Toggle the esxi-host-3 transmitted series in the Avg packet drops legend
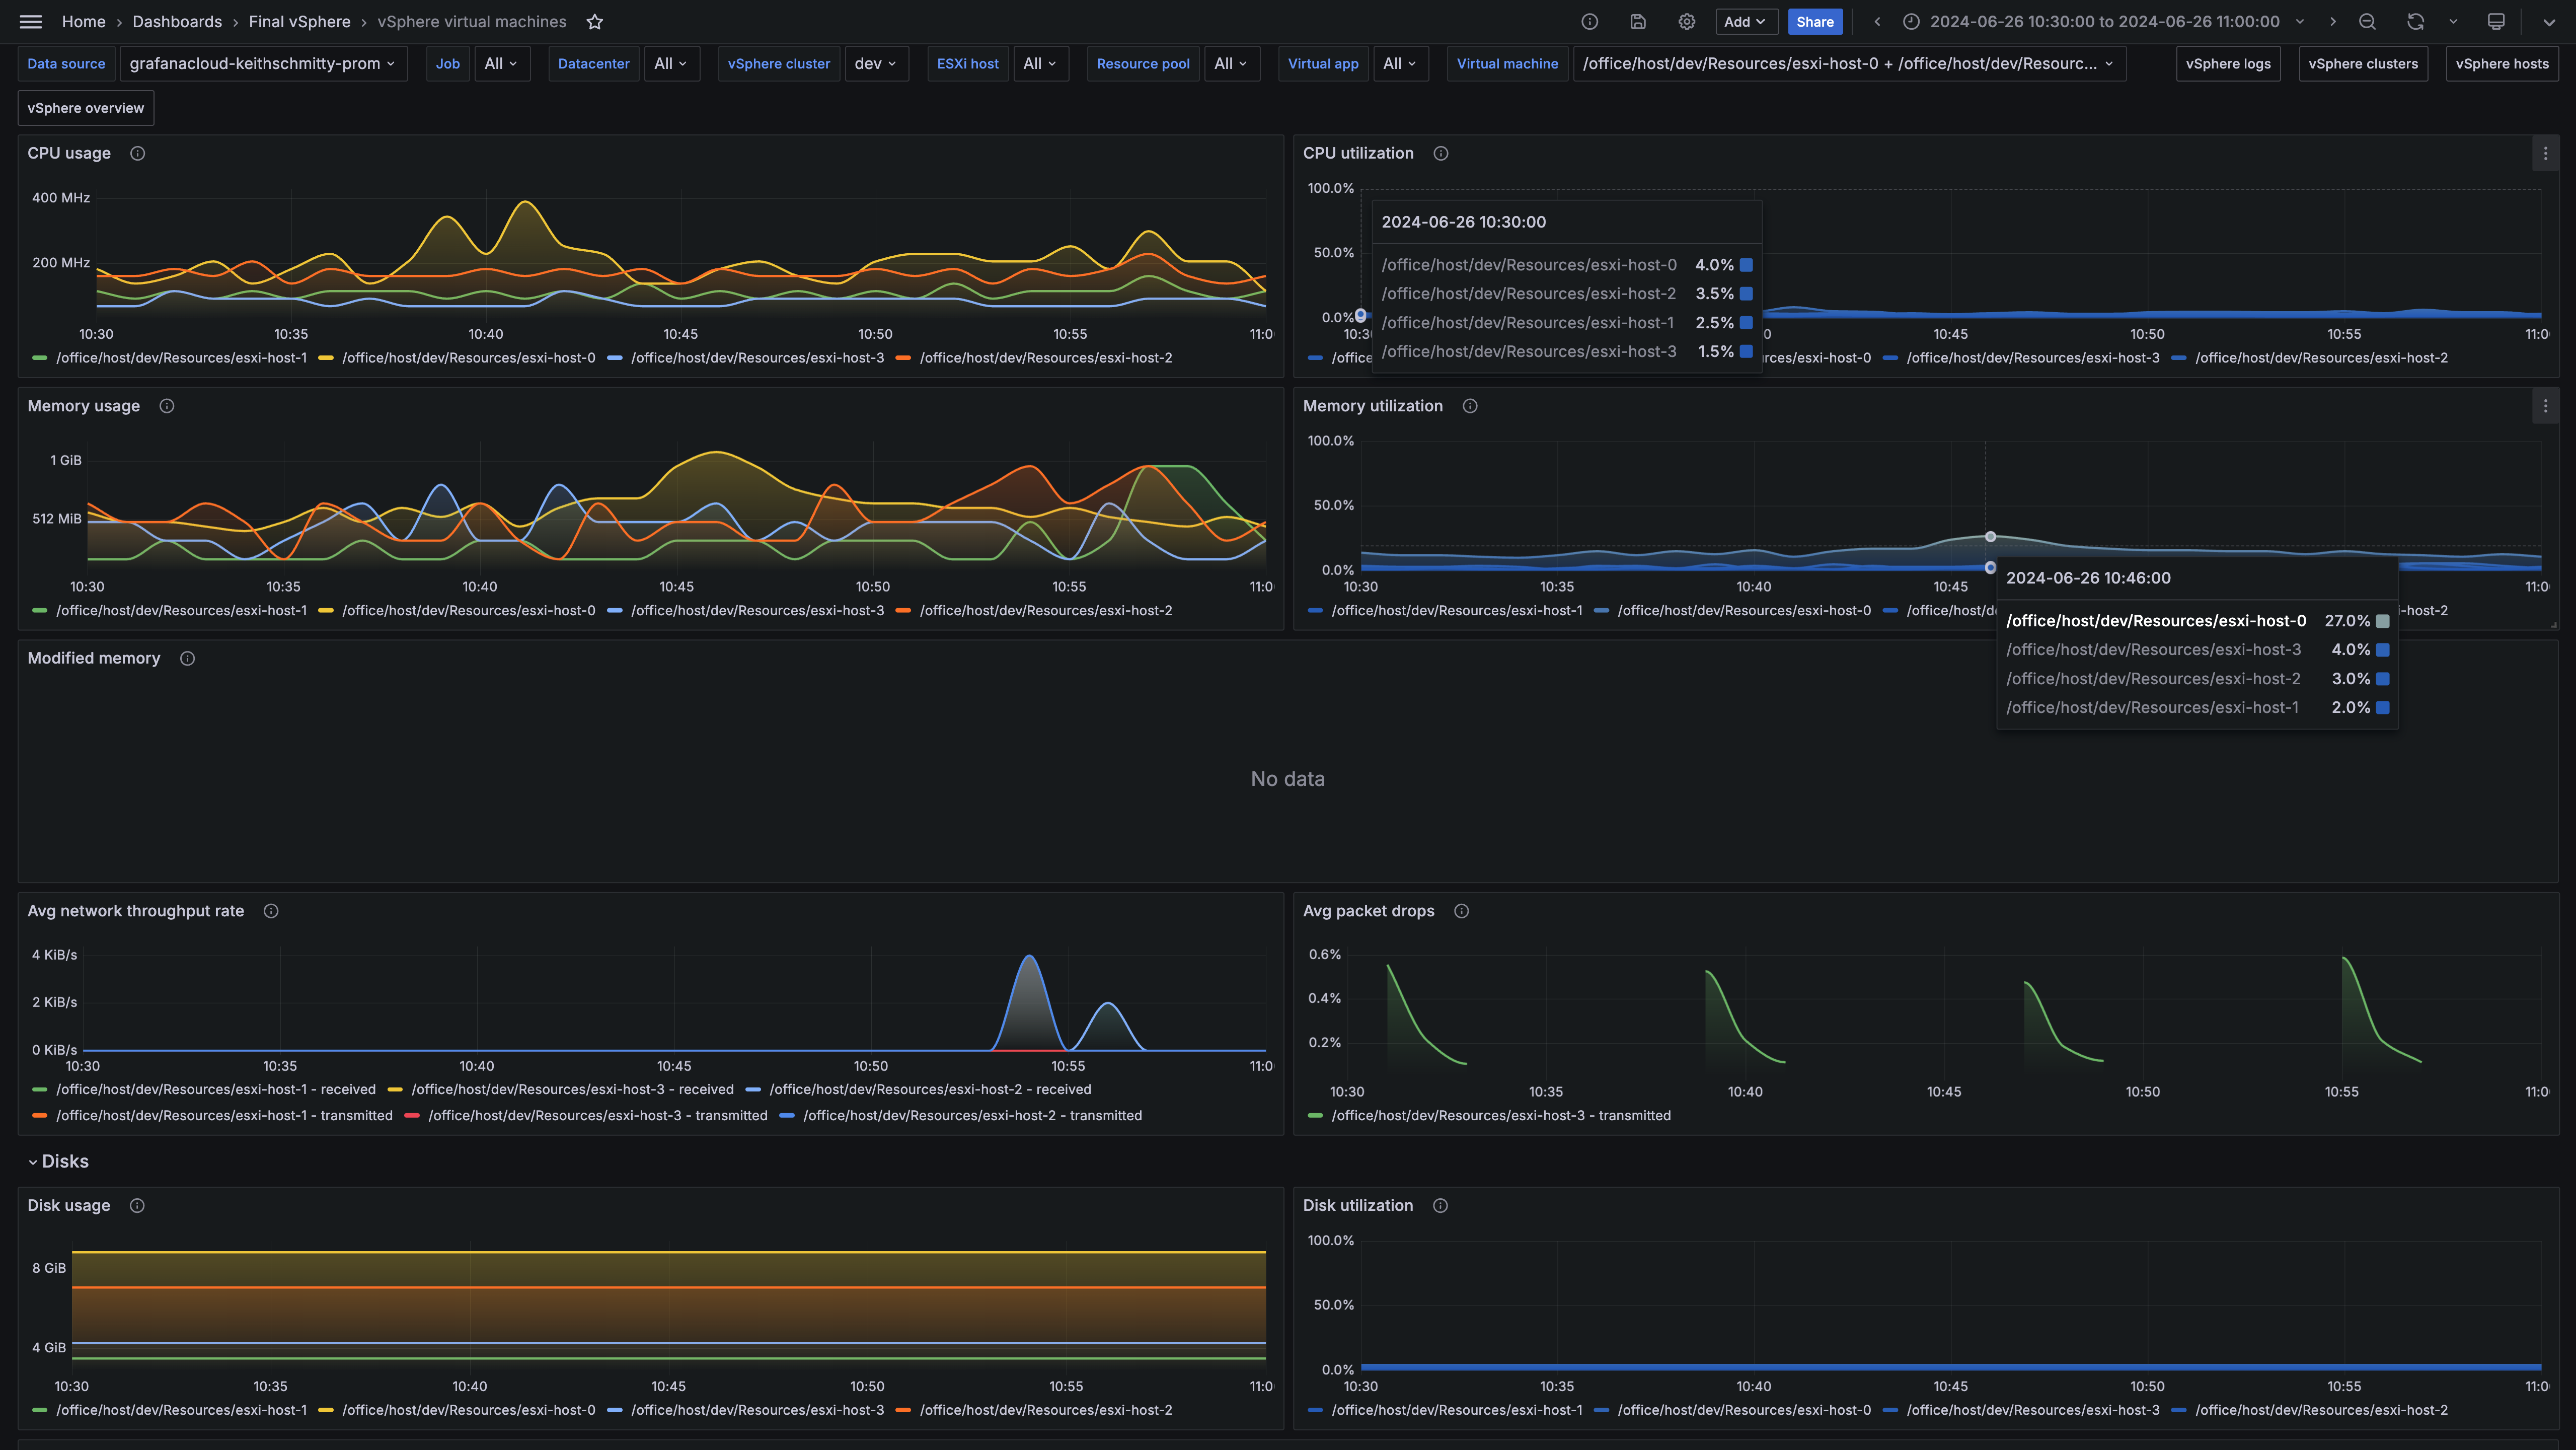The width and height of the screenshot is (2576, 1450). (1500, 1116)
